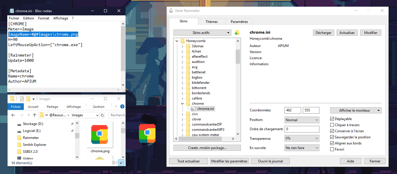
Task: Enable the Cliquer à travers checkbox
Action: (x=332, y=125)
